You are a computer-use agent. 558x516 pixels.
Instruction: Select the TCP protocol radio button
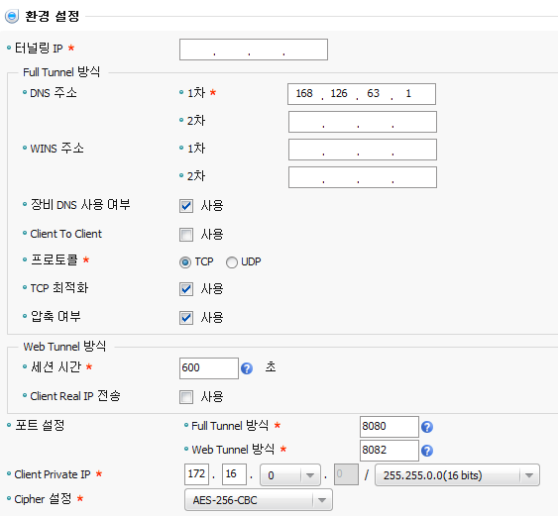185,262
